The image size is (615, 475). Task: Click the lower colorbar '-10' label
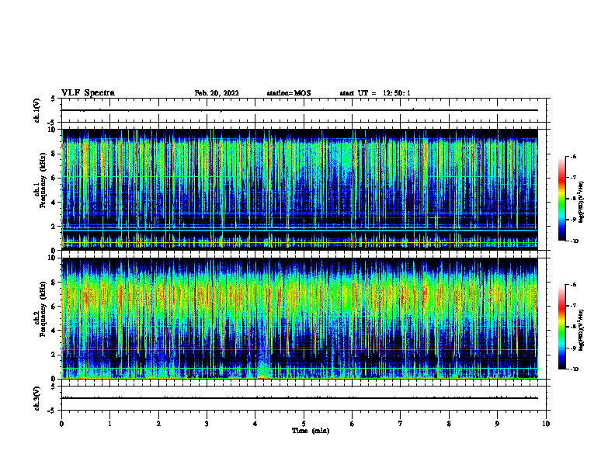pos(574,369)
